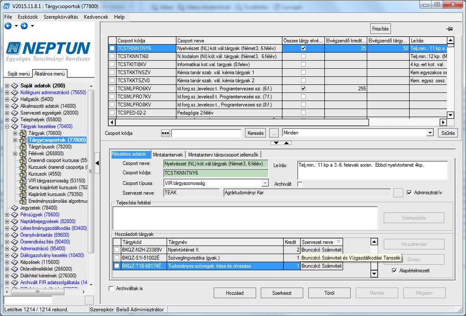Click the Szerkeszt button
Viewport: 466px width, 316px height.
tap(282, 293)
